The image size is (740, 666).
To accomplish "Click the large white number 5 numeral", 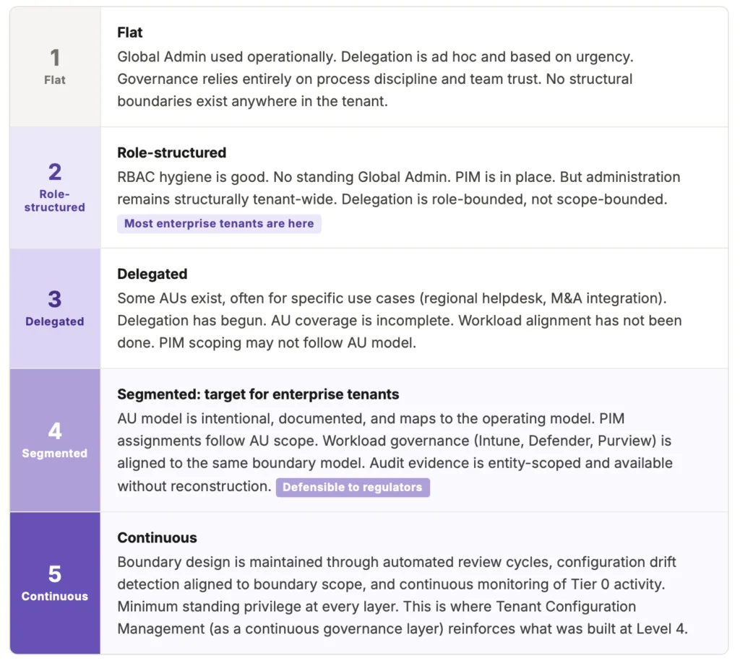I will click(x=55, y=574).
